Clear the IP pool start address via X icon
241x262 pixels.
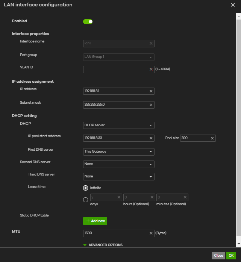pyautogui.click(x=151, y=138)
